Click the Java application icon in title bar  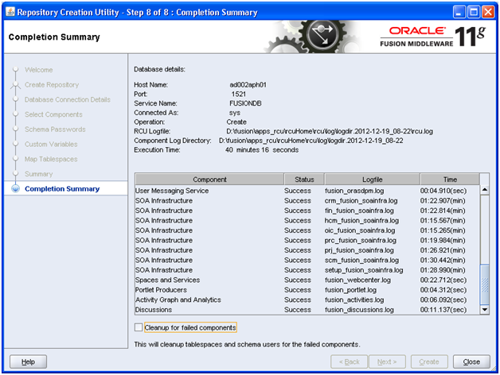point(10,12)
